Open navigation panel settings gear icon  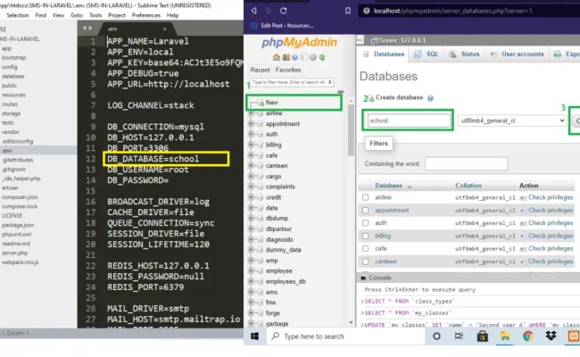[313, 57]
